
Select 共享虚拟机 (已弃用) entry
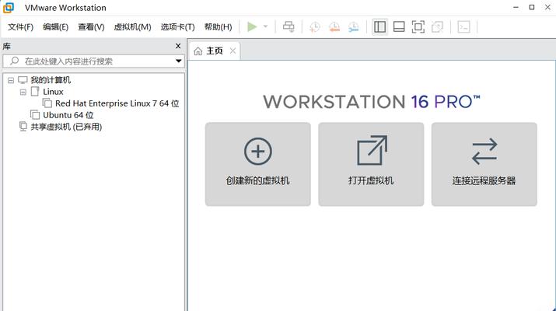tap(66, 127)
